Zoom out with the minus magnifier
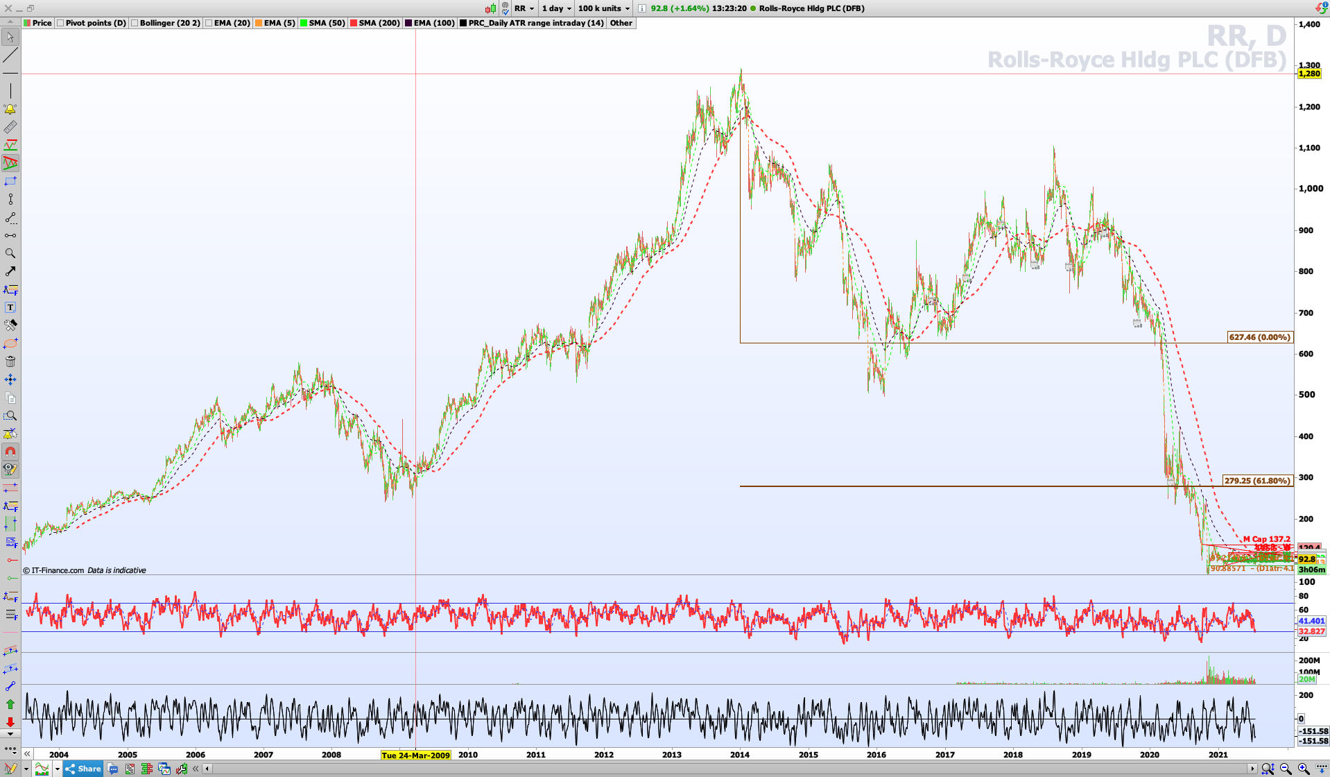1330x777 pixels. pyautogui.click(x=1286, y=769)
